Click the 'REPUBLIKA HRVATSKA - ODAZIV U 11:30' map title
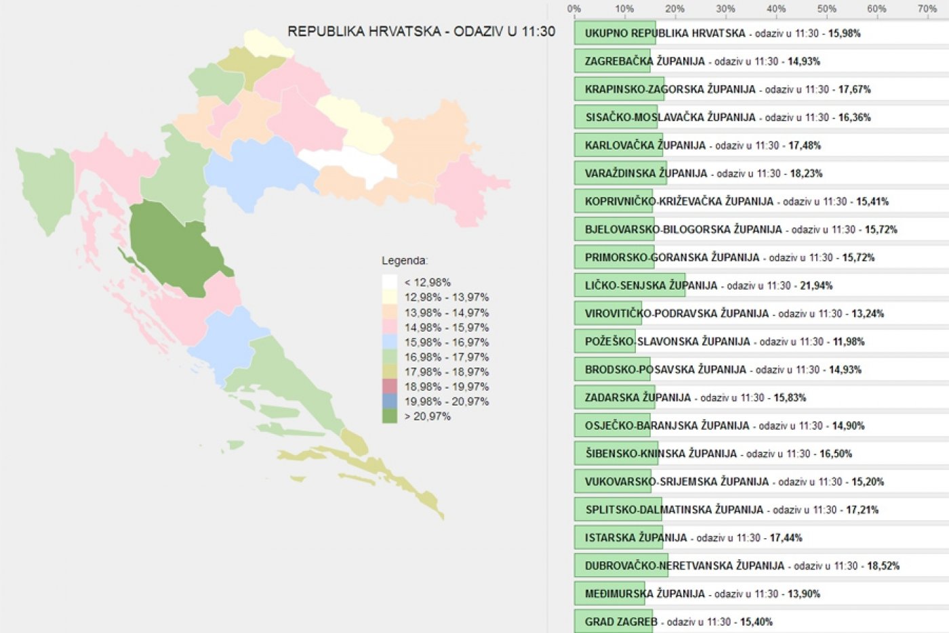This screenshot has height=633, width=949. tap(421, 32)
